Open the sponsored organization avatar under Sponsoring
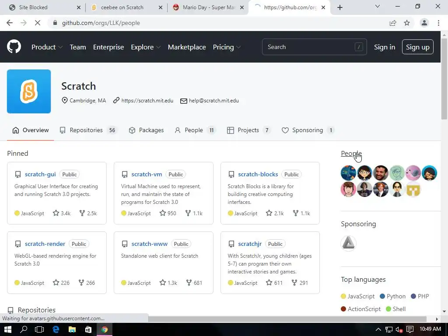 (348, 243)
